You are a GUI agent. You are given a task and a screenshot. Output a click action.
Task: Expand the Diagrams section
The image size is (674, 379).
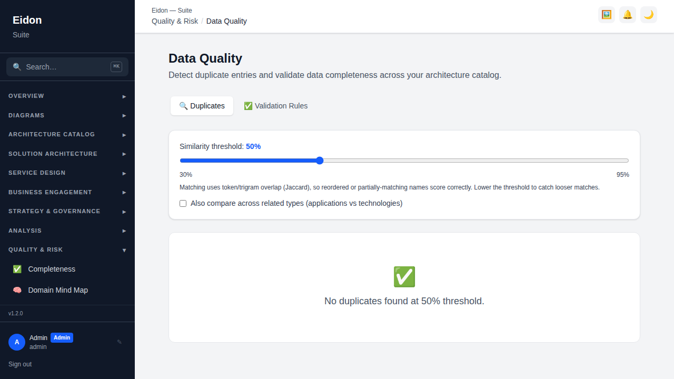tap(67, 115)
